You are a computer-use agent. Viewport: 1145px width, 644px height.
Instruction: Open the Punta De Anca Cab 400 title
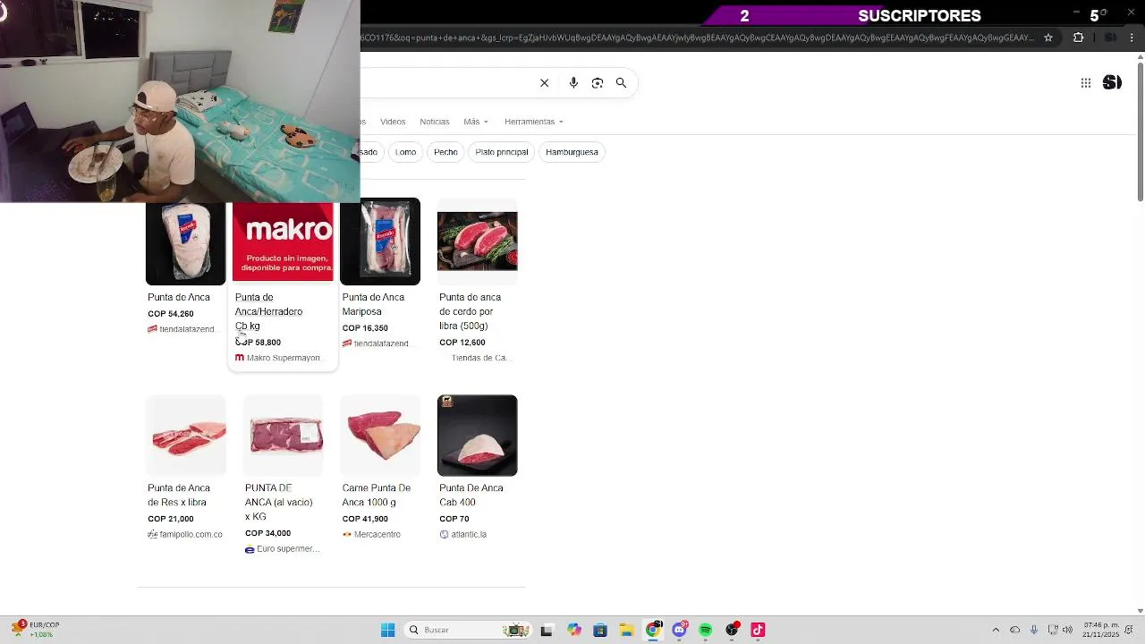[471, 496]
